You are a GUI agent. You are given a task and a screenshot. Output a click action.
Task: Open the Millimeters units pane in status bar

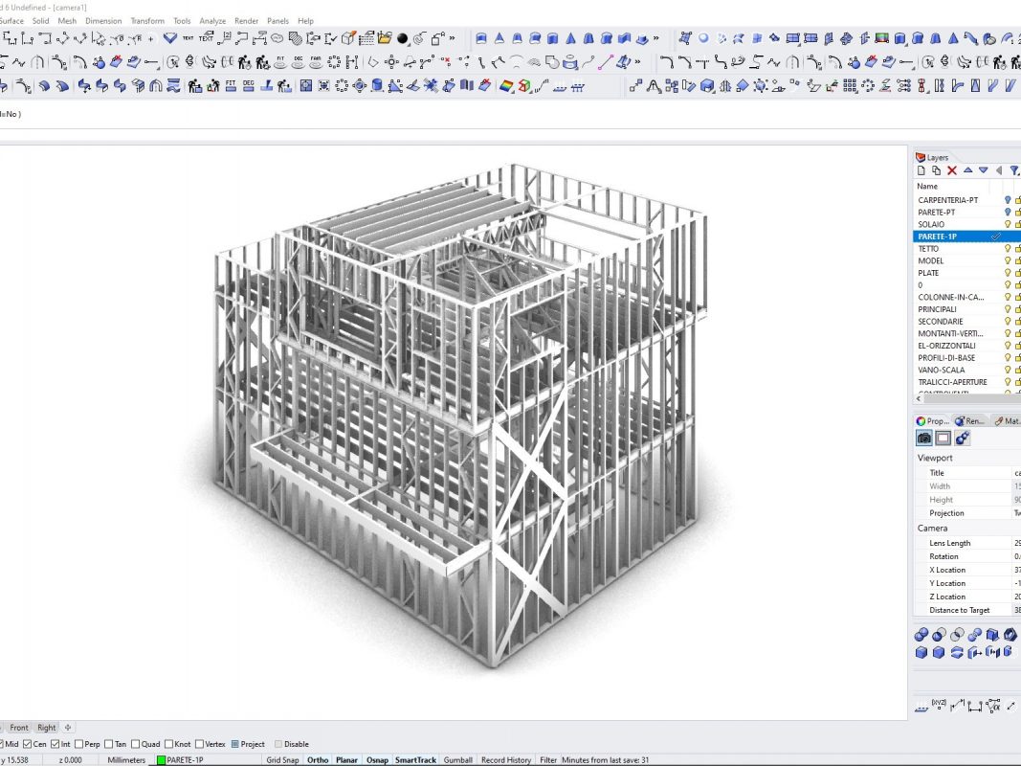tap(126, 760)
